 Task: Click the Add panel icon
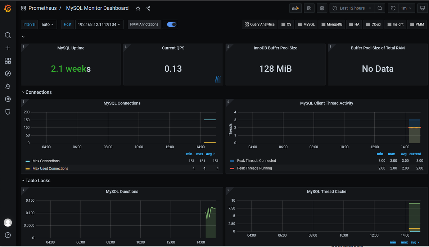coord(295,8)
